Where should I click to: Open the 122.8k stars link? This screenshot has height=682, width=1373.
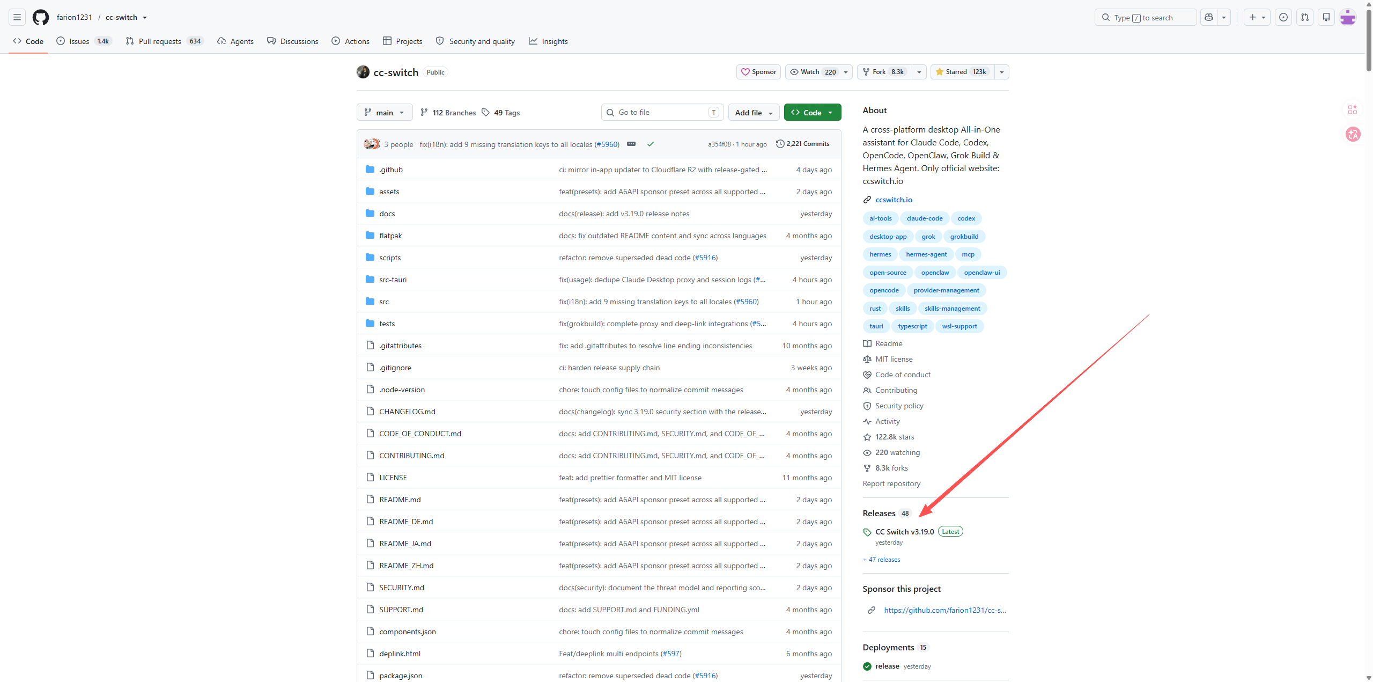pos(895,437)
